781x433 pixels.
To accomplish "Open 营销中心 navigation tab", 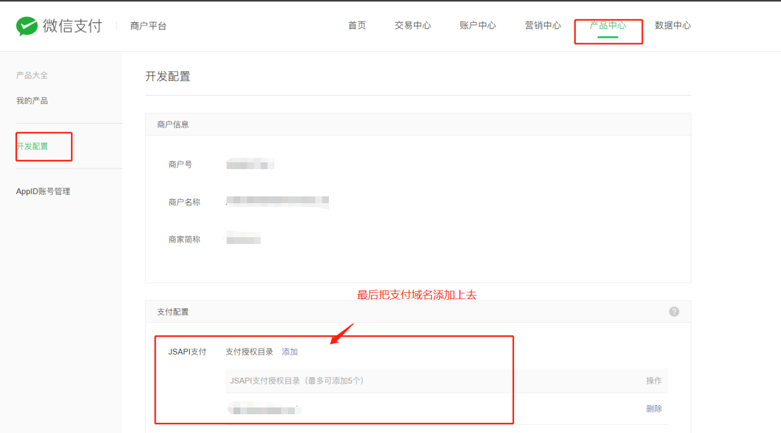I will pos(543,26).
